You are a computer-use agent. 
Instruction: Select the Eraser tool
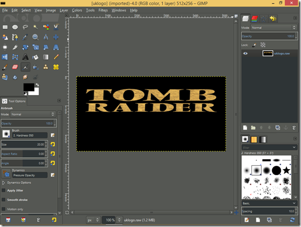pyautogui.click(x=15, y=67)
